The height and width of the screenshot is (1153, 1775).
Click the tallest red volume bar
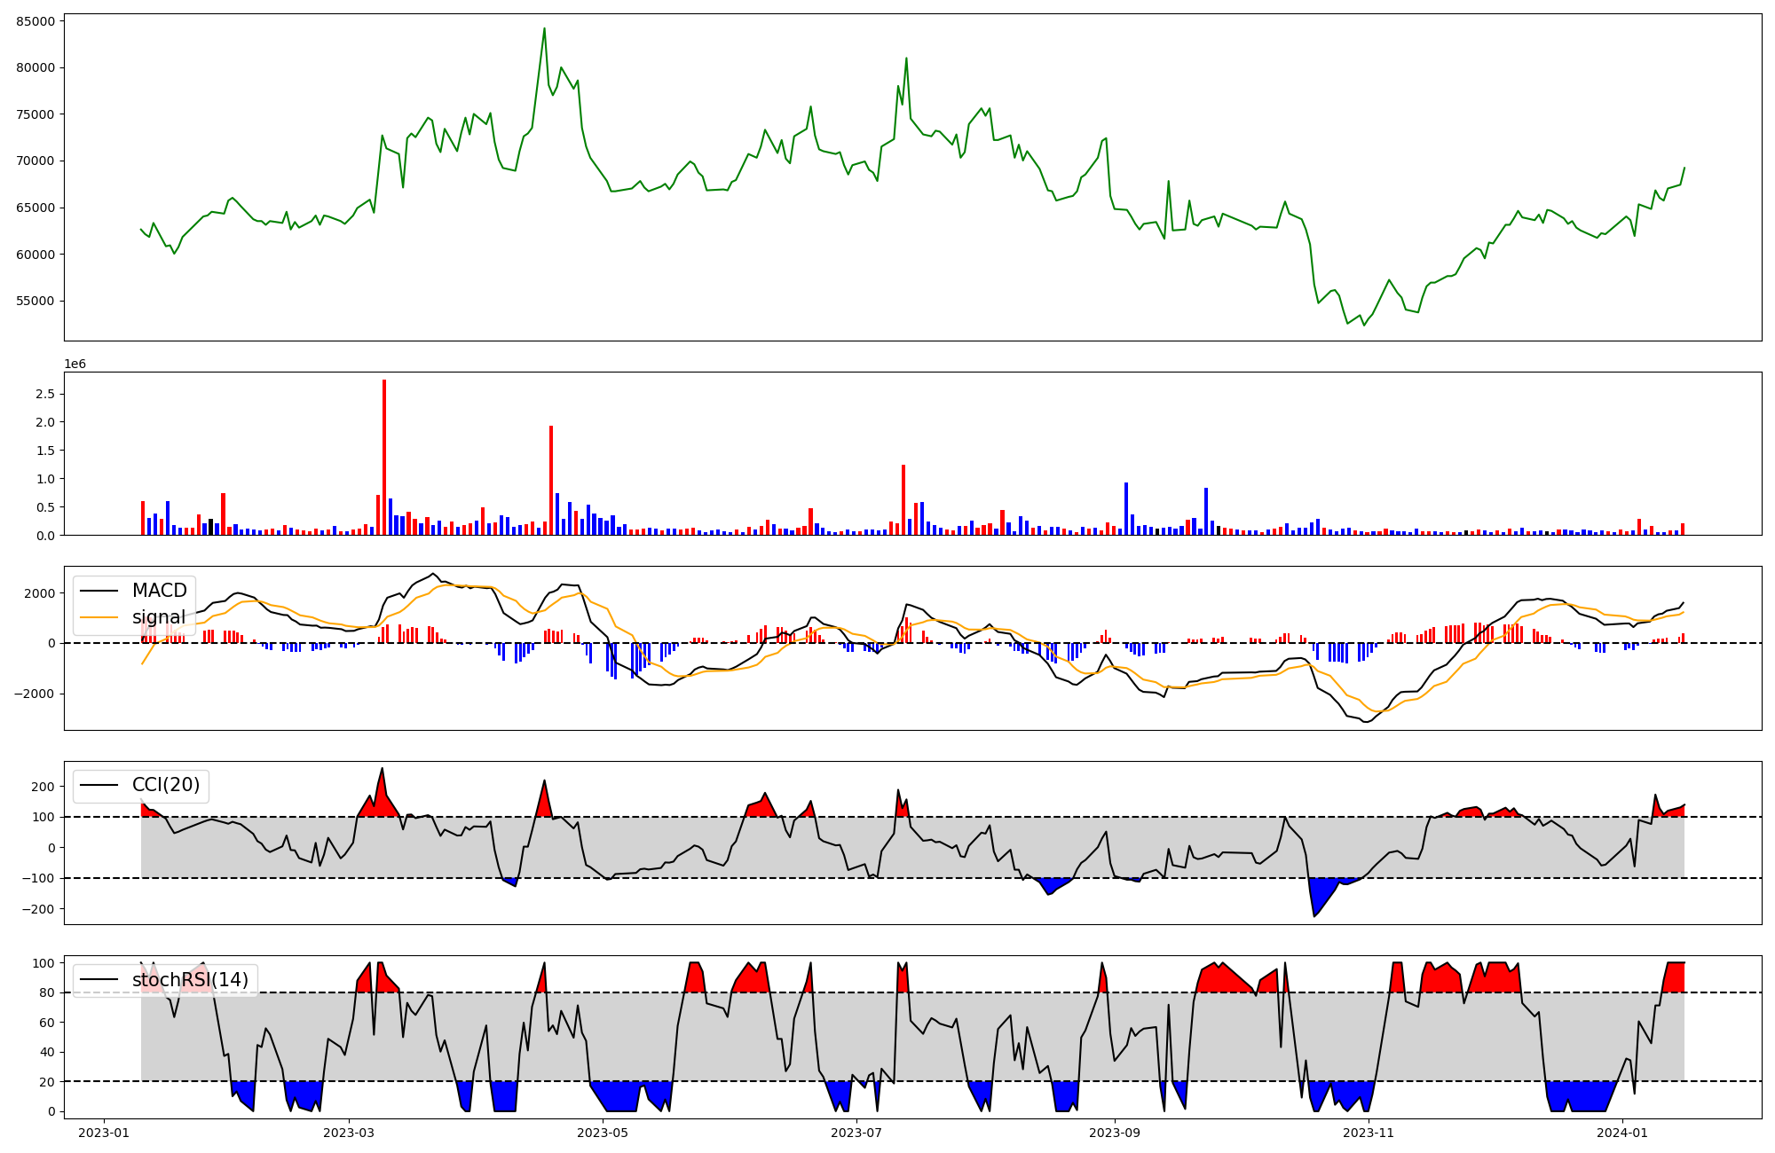click(x=384, y=457)
